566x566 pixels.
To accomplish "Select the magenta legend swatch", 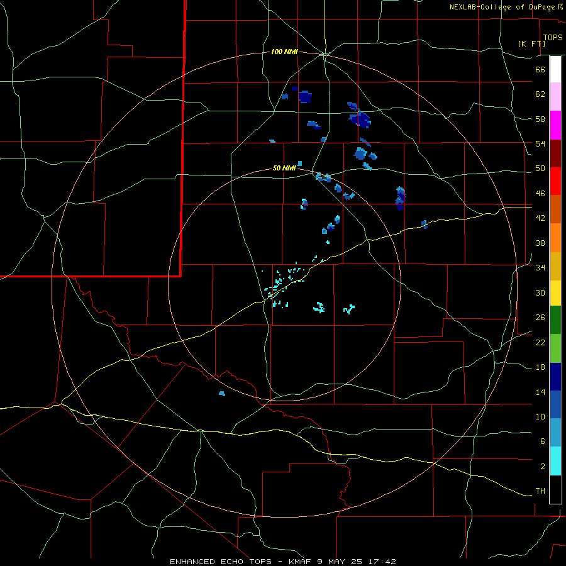I will (555, 125).
